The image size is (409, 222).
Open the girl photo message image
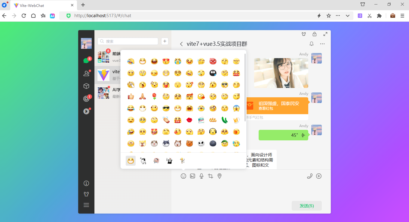click(x=281, y=73)
